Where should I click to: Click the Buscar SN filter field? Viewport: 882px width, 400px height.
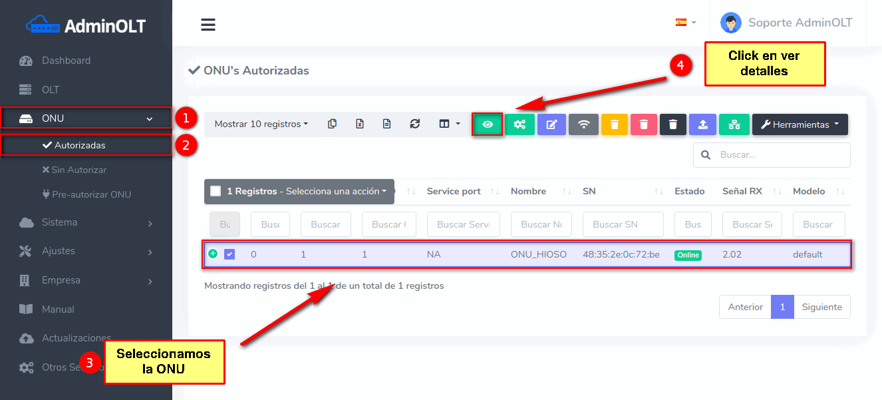623,224
